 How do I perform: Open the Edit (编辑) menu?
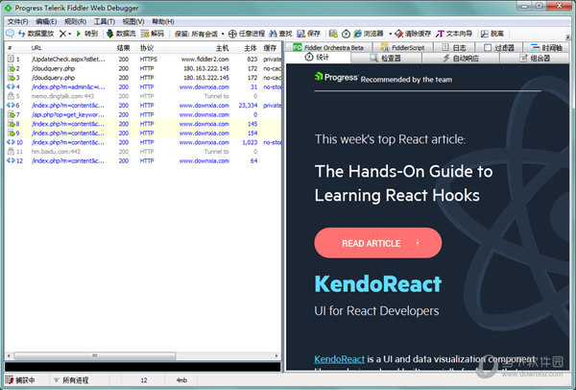point(46,21)
